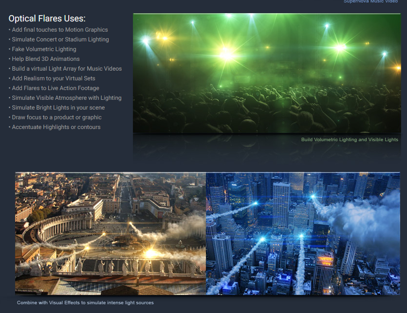Select 'Add Flares to Live Action Footage'
407x313 pixels.
pyautogui.click(x=55, y=88)
